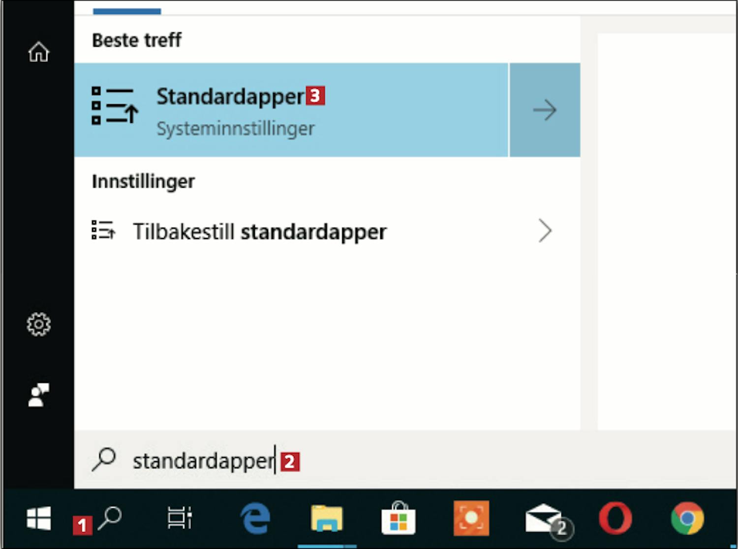This screenshot has width=738, height=549.
Task: Click the small icon beside Tilbakestill standardapper
Action: (103, 230)
